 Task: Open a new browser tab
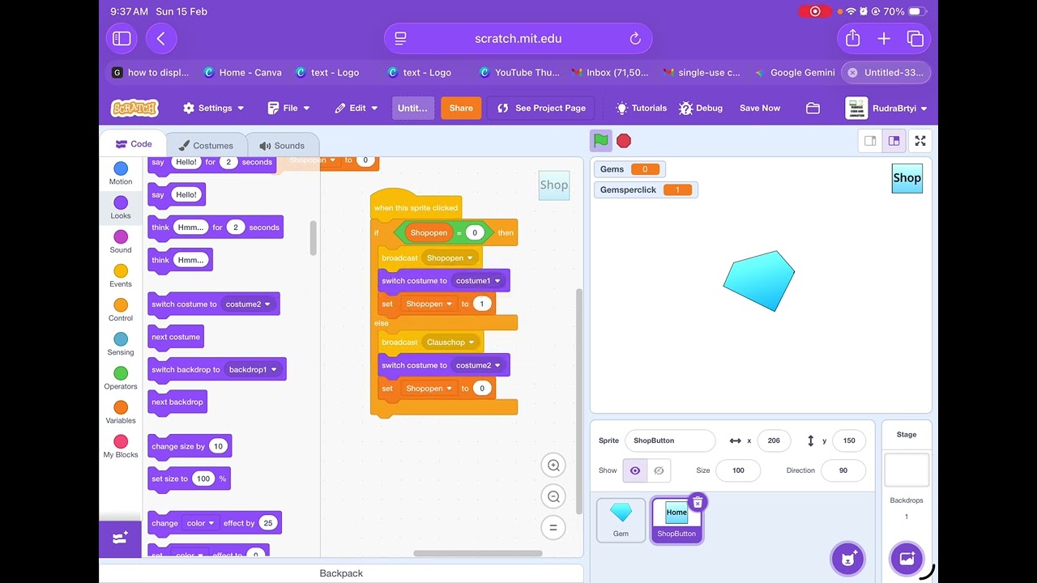[x=884, y=38]
